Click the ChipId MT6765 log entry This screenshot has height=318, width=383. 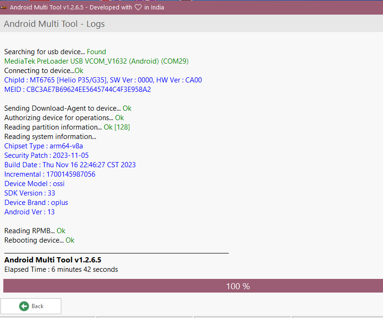pos(103,80)
